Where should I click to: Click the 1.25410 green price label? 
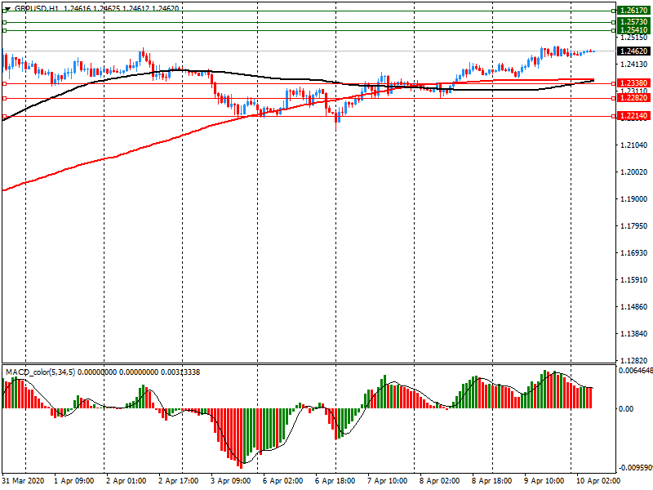coord(633,30)
